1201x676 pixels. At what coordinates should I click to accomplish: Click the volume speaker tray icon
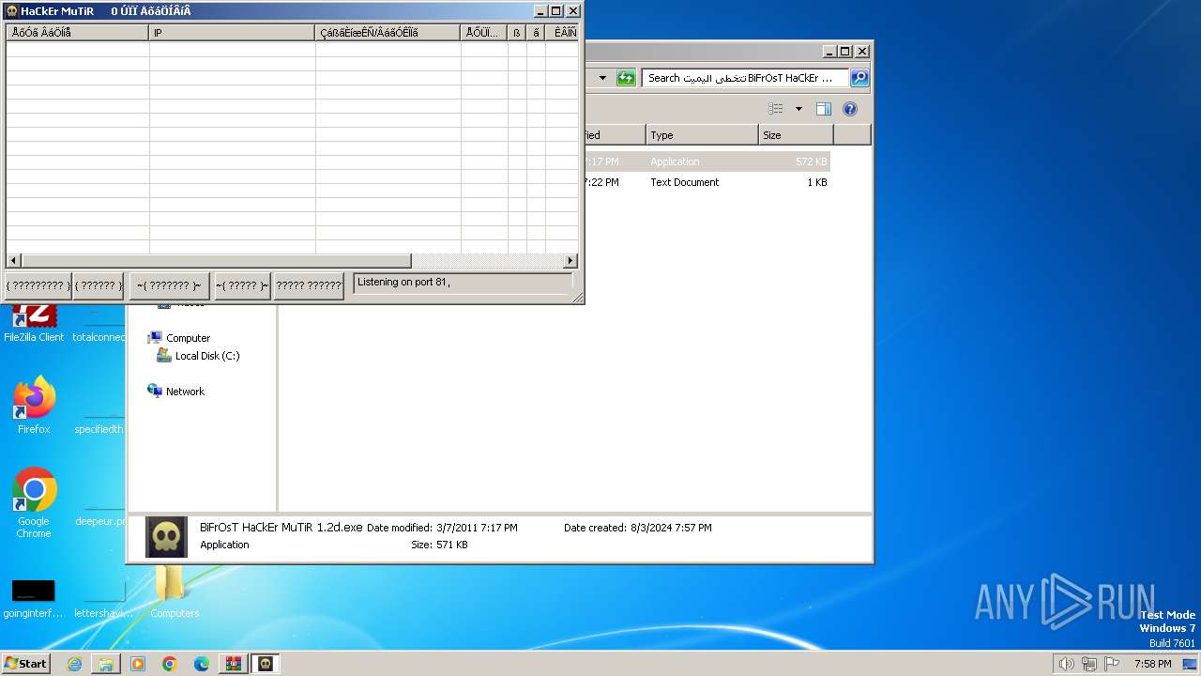(1066, 664)
